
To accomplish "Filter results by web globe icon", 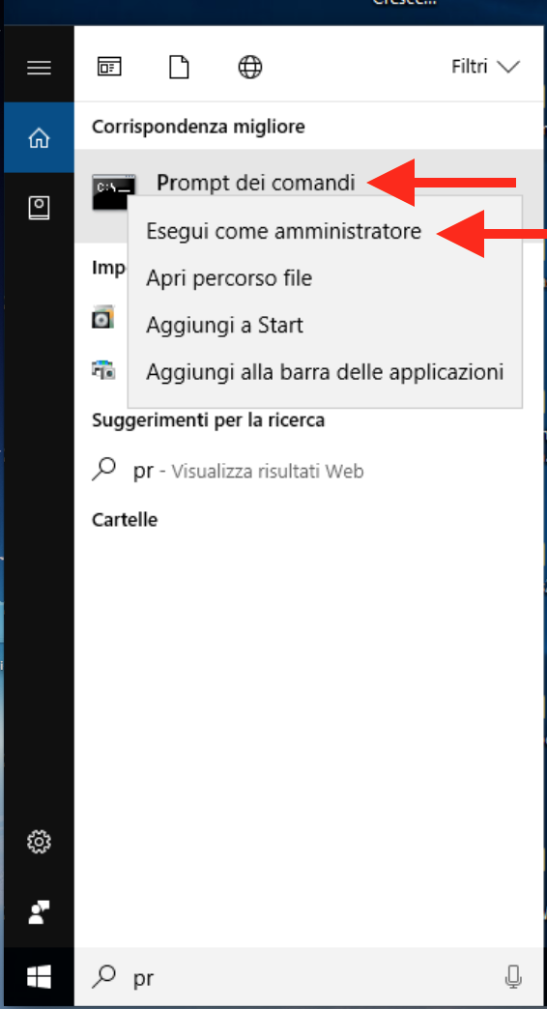I will (x=249, y=67).
